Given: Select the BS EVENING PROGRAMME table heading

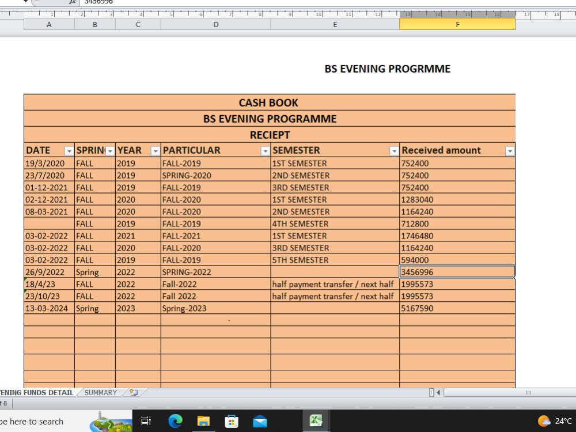Looking at the screenshot, I should (x=270, y=119).
